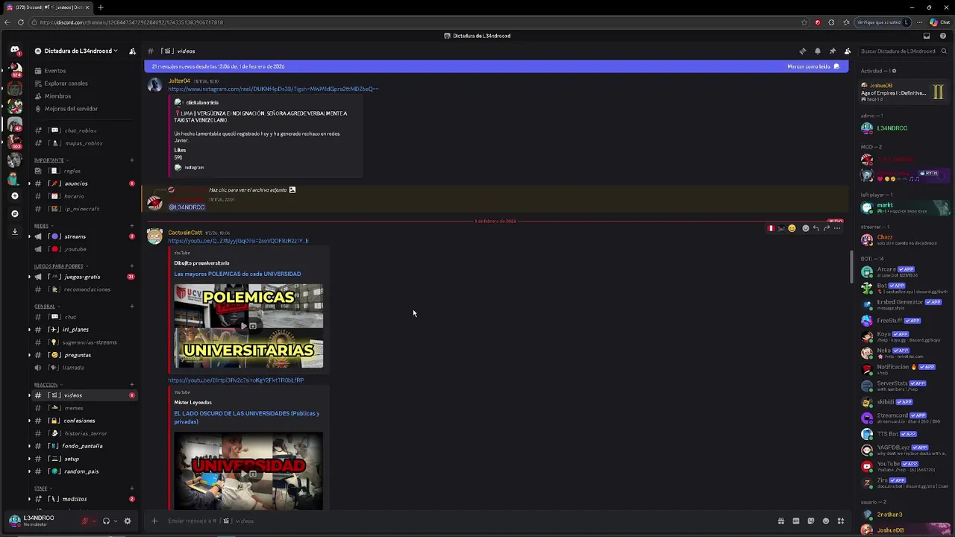Open the attachment plus button in message bar
Viewport: 955px width, 537px height.
154,521
